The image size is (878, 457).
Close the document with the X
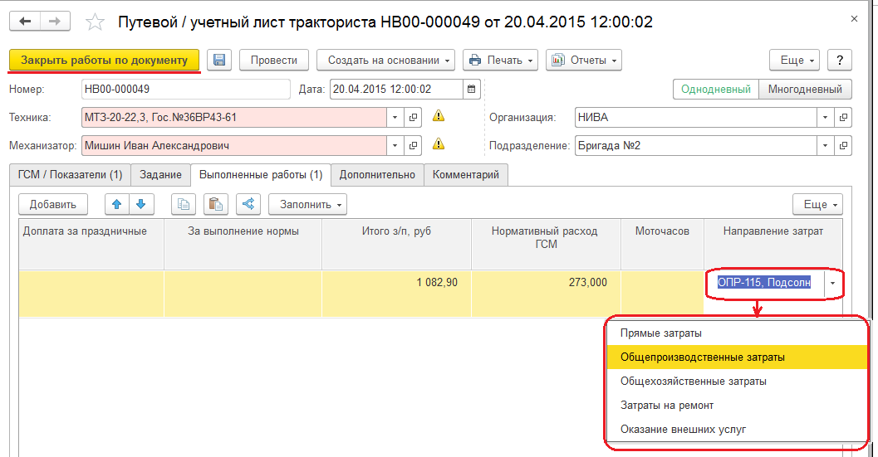pos(854,19)
